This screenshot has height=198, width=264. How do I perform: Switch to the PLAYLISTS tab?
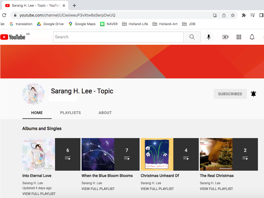(70, 113)
